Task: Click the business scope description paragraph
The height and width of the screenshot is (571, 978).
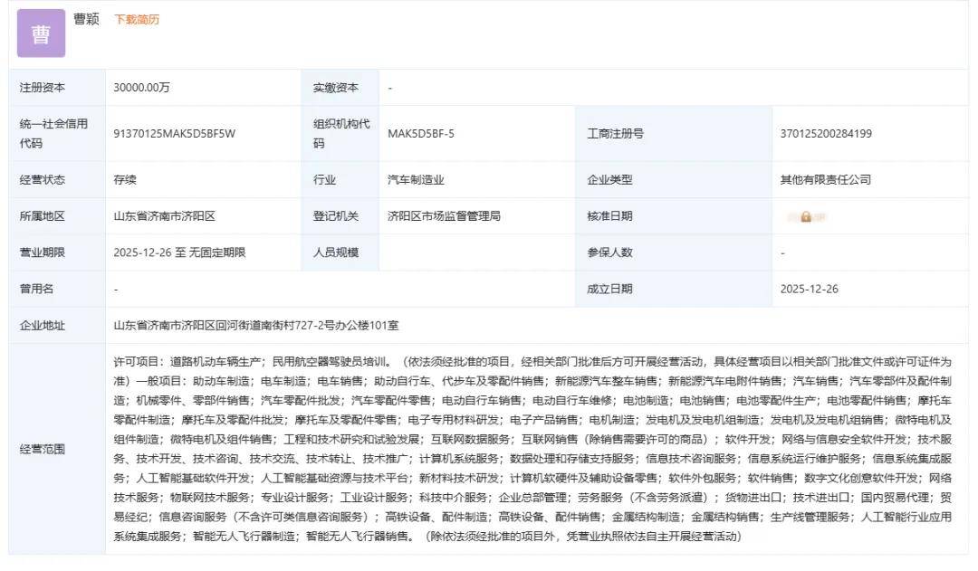Action: 532,449
